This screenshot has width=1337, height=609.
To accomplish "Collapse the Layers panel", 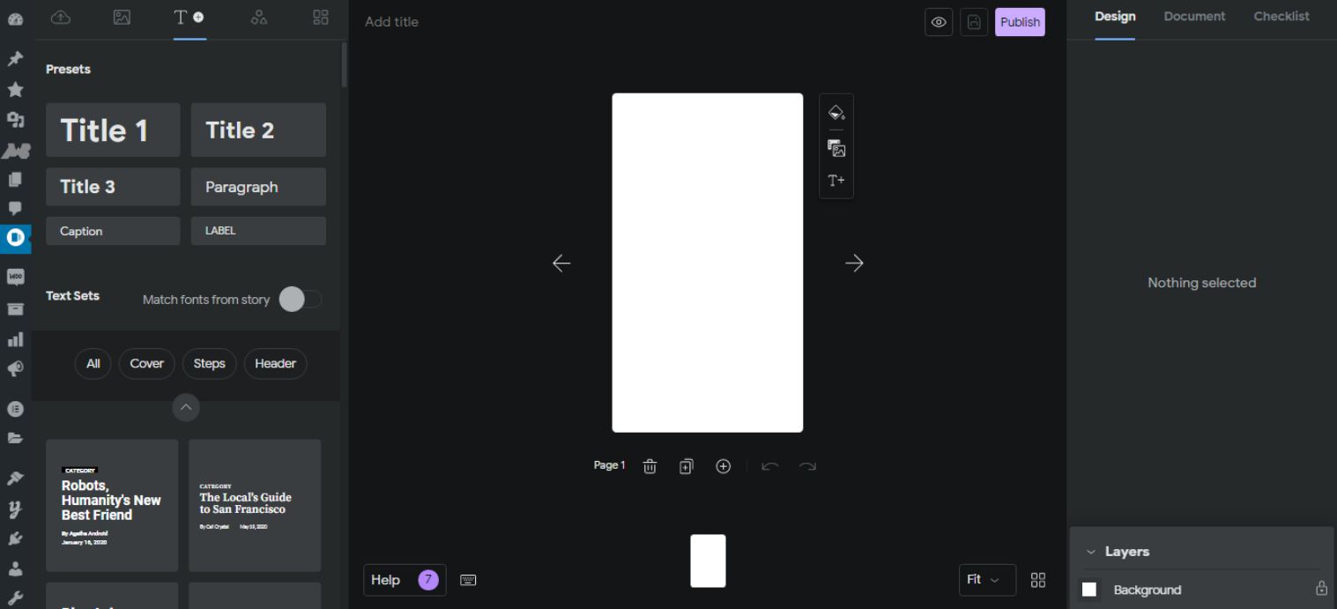I will (x=1092, y=551).
